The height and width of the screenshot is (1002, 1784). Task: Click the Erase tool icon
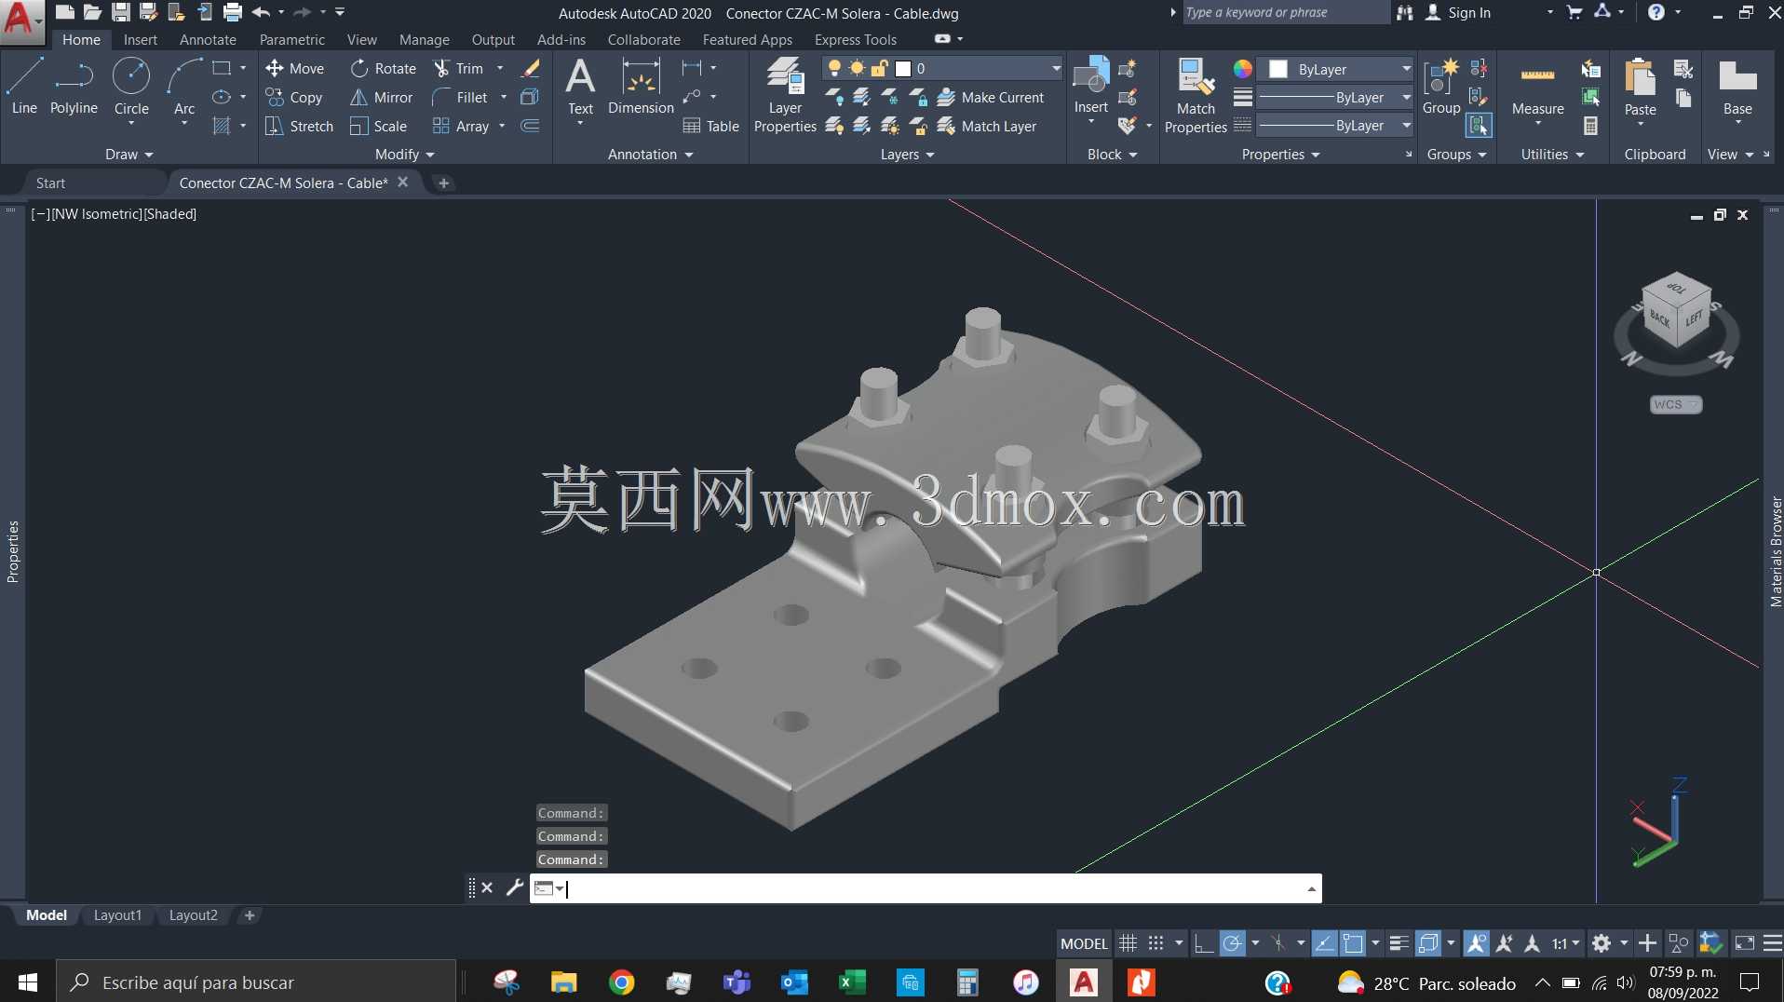pyautogui.click(x=531, y=68)
